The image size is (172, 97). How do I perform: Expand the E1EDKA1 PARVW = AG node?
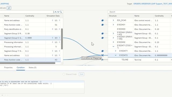point(113,33)
